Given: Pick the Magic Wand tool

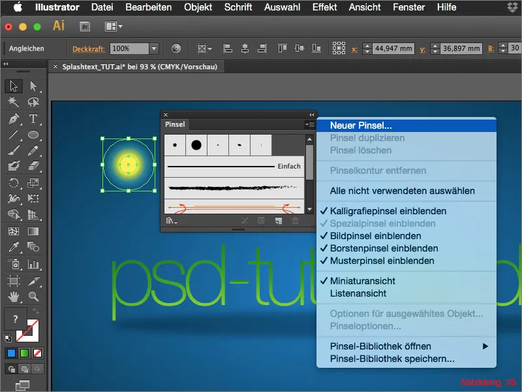Looking at the screenshot, I should 14,103.
